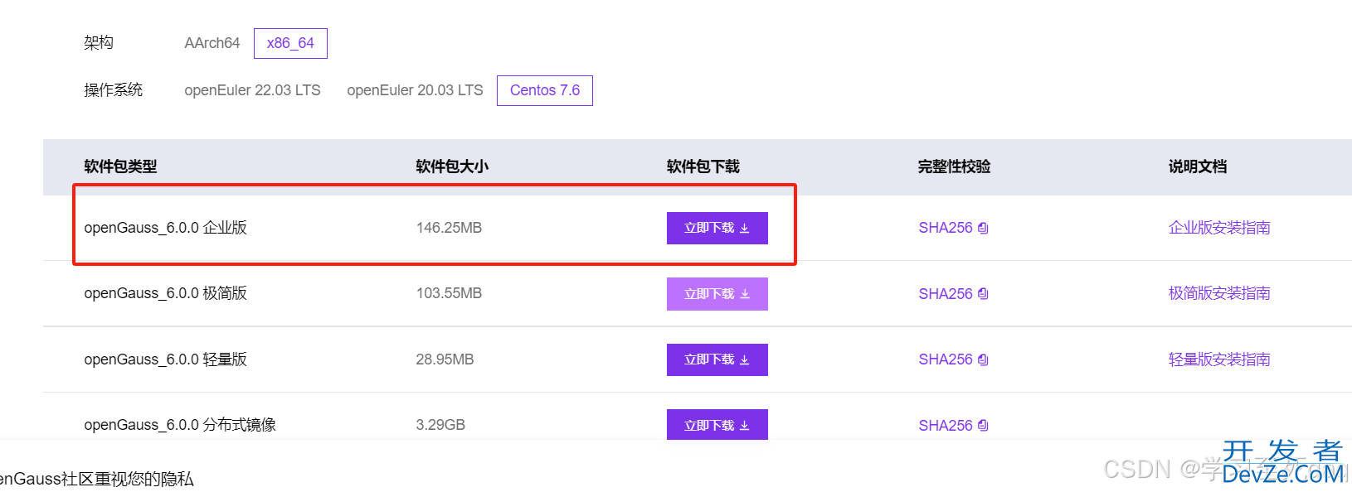Click the 说明文档 column header

1197,166
